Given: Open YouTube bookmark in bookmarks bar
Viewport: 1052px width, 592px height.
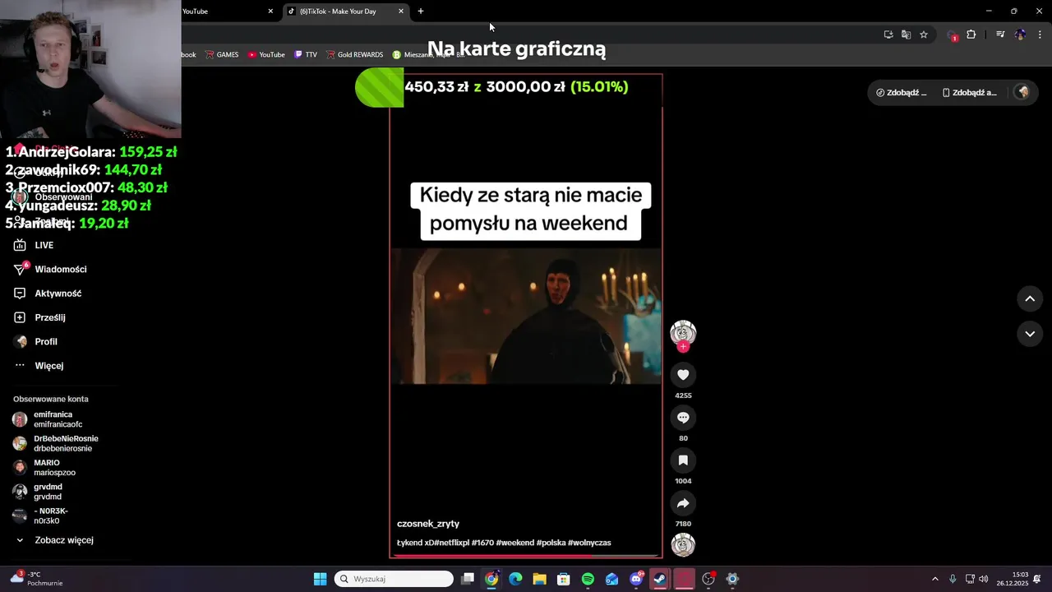Looking at the screenshot, I should [x=266, y=55].
